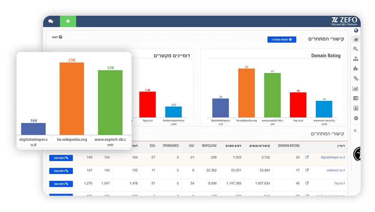The image size is (375, 212).
Task: Open external link icon for underwar.co.il
Action: tap(307, 170)
